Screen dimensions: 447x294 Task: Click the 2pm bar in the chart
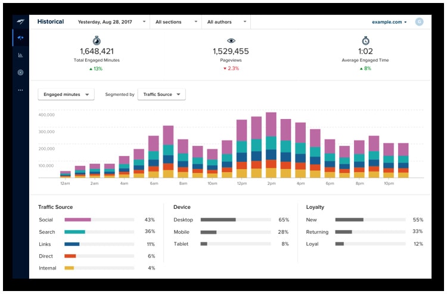click(x=271, y=145)
